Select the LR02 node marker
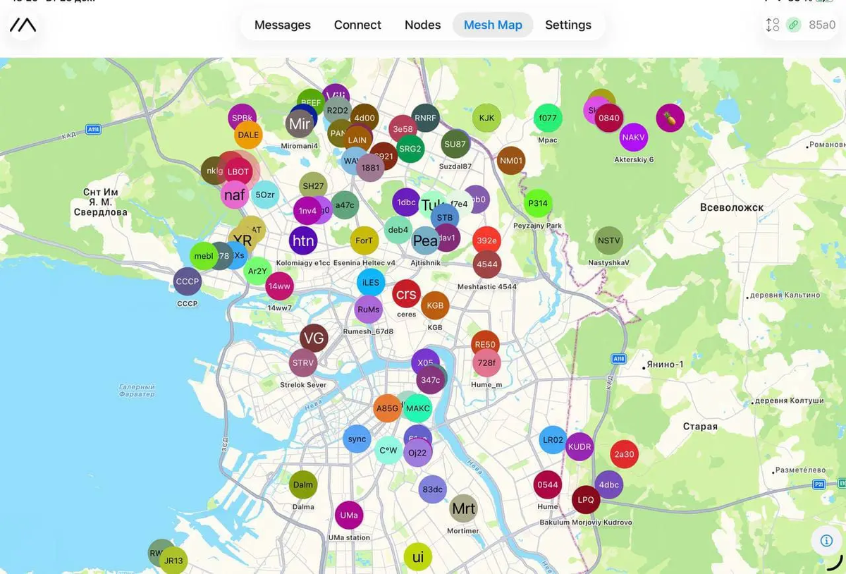Viewport: 846px width, 574px height. (553, 440)
